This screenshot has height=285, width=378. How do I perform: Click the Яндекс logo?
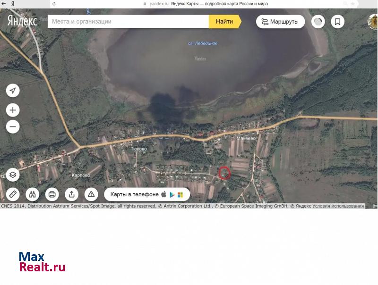[x=22, y=21]
